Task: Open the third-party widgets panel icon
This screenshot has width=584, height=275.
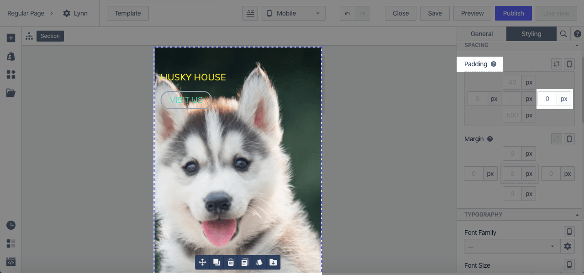Action: pos(11,74)
